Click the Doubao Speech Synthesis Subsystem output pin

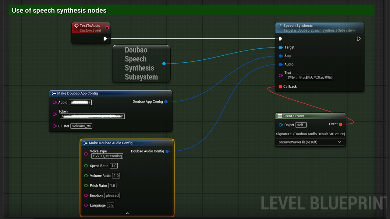[x=164, y=64]
